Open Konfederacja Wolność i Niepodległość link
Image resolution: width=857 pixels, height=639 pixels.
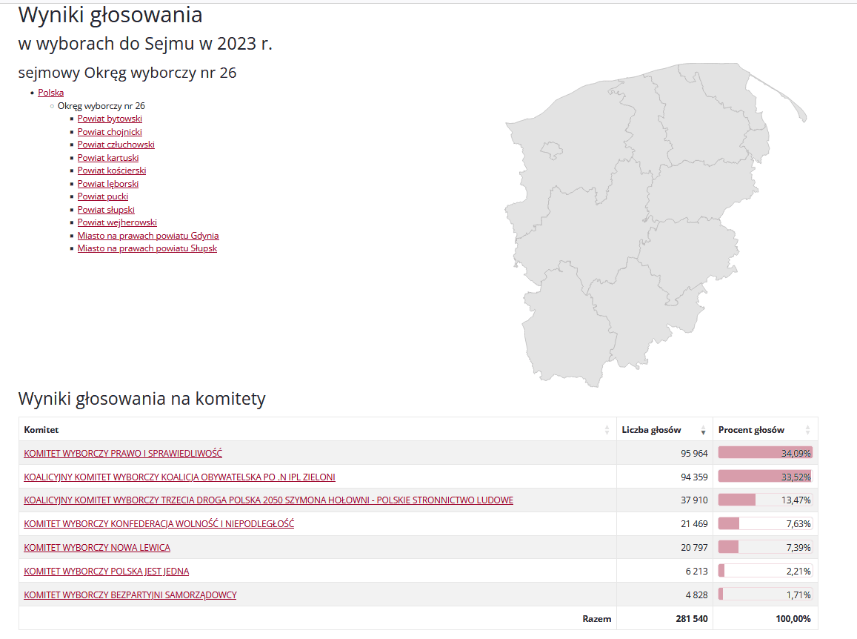click(x=159, y=524)
